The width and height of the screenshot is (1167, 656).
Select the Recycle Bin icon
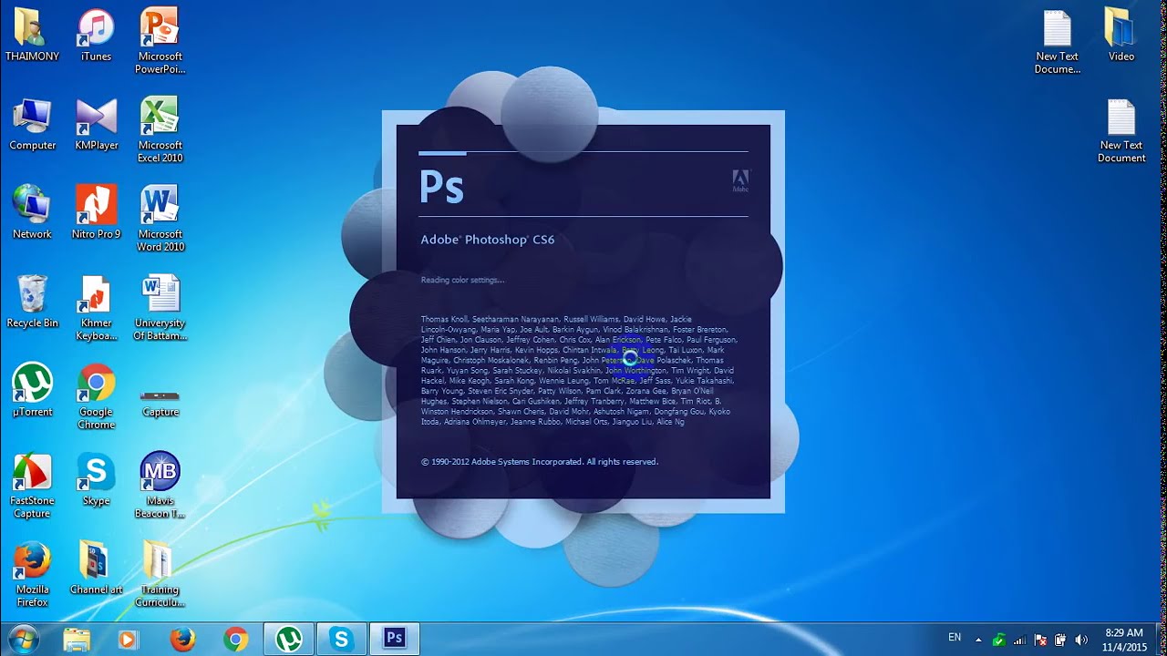click(32, 302)
